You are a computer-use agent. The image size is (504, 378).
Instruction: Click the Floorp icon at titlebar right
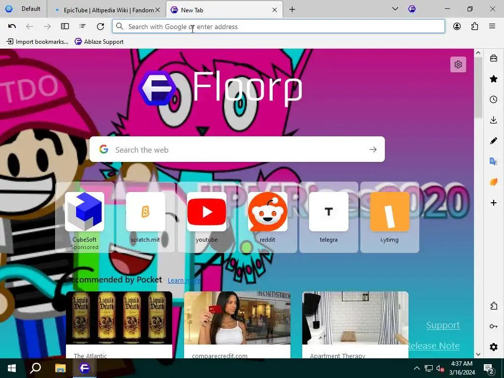click(x=412, y=9)
